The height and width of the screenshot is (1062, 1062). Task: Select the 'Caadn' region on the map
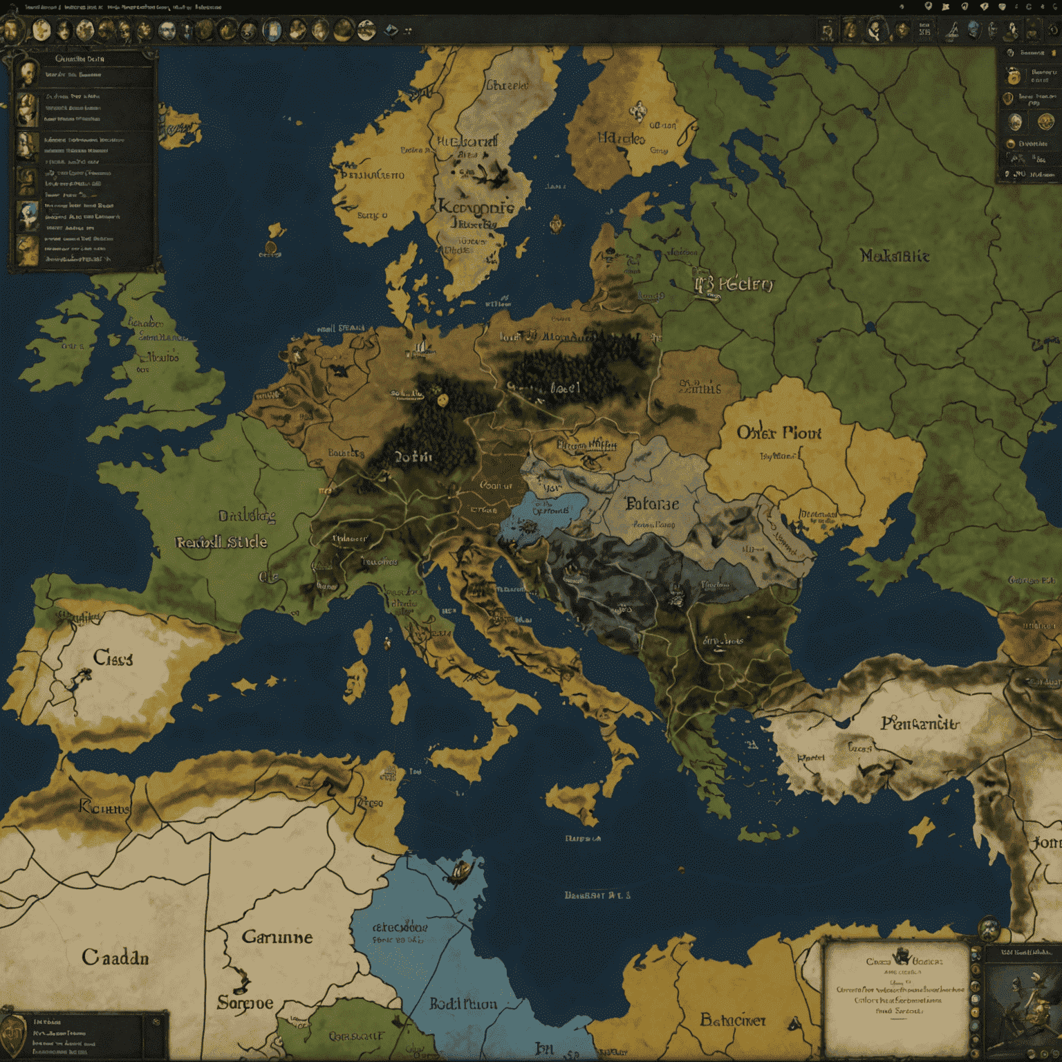click(x=115, y=957)
